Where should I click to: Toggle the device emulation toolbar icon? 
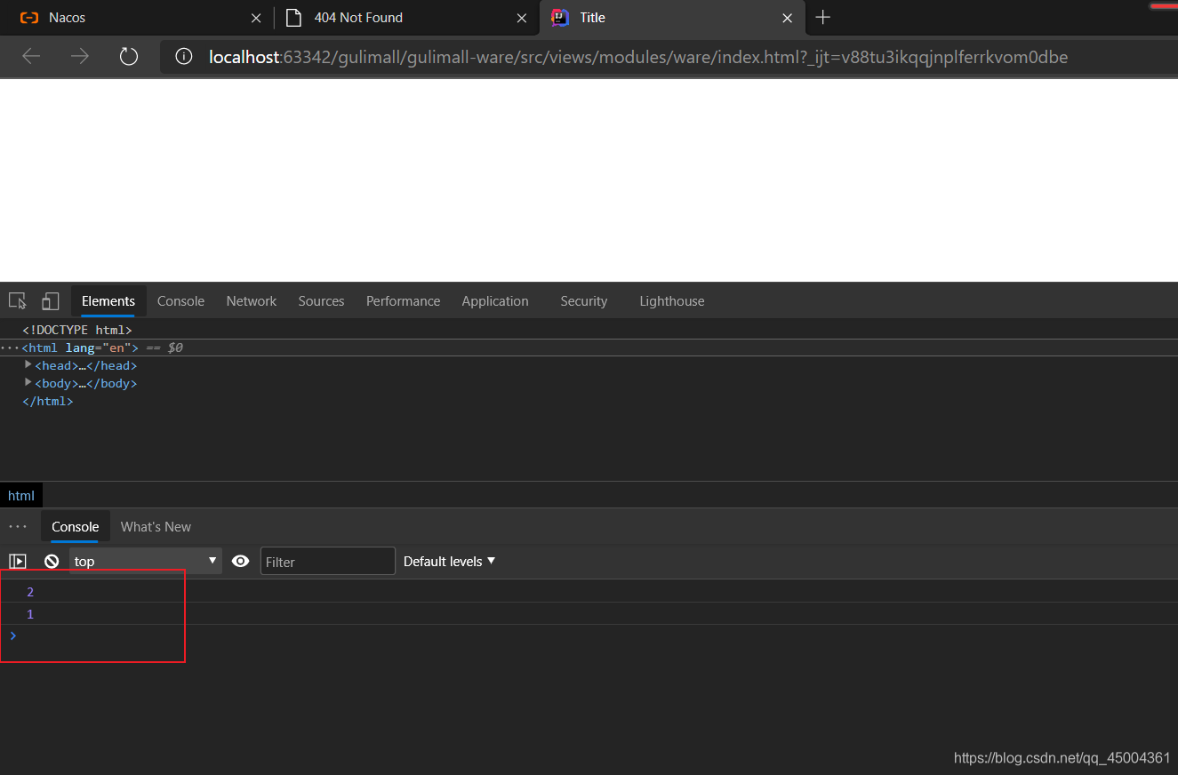[51, 301]
